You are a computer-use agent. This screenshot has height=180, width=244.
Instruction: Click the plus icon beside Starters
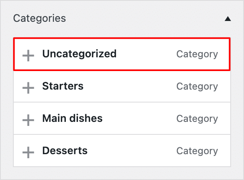[x=28, y=87]
